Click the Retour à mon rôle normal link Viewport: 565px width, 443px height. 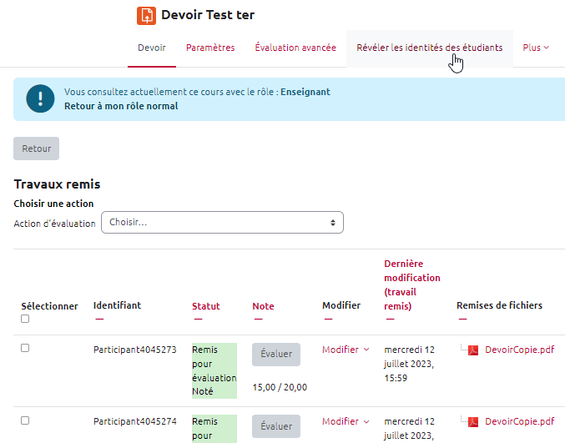(x=121, y=106)
